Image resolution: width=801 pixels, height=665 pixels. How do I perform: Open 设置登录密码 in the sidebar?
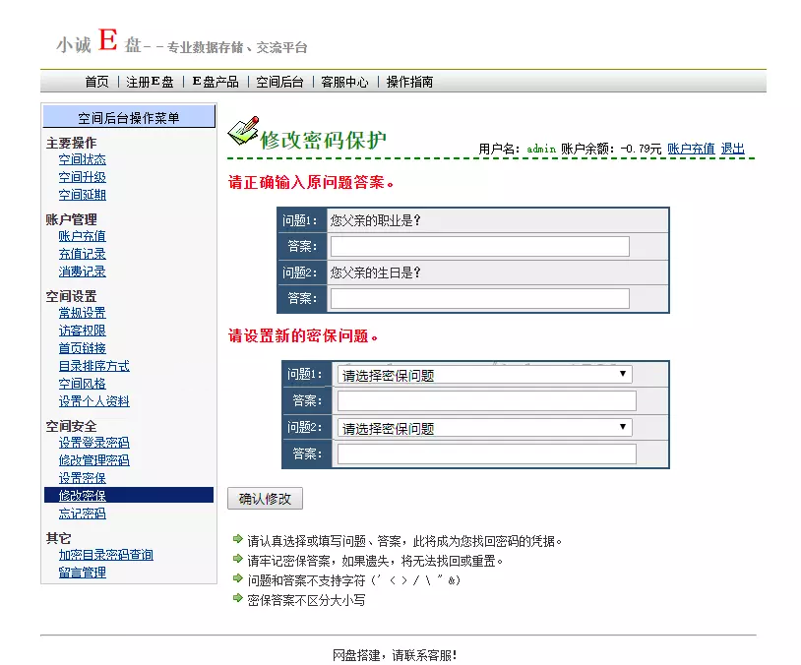[x=93, y=443]
